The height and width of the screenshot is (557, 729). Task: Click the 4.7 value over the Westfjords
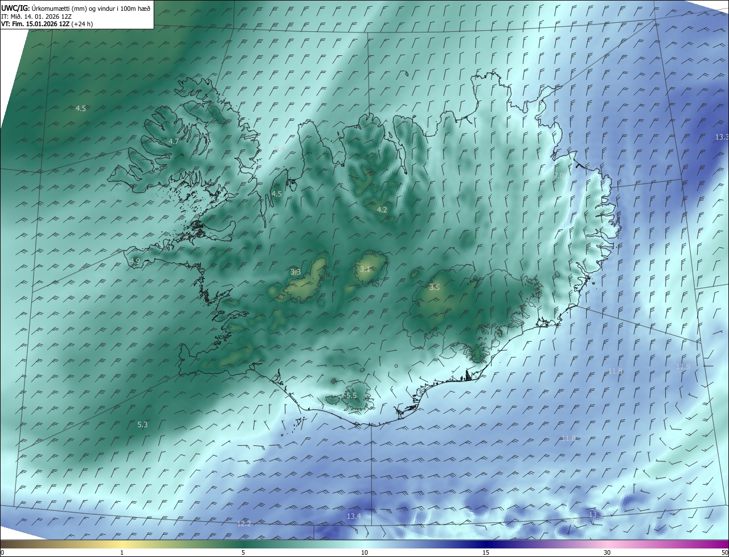174,141
